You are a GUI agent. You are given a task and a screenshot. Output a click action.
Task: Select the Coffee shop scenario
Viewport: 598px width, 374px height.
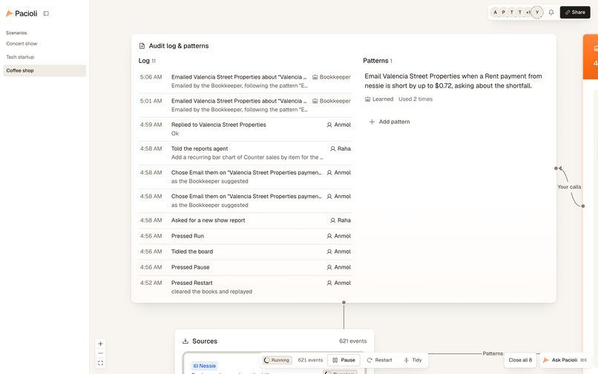(45, 70)
